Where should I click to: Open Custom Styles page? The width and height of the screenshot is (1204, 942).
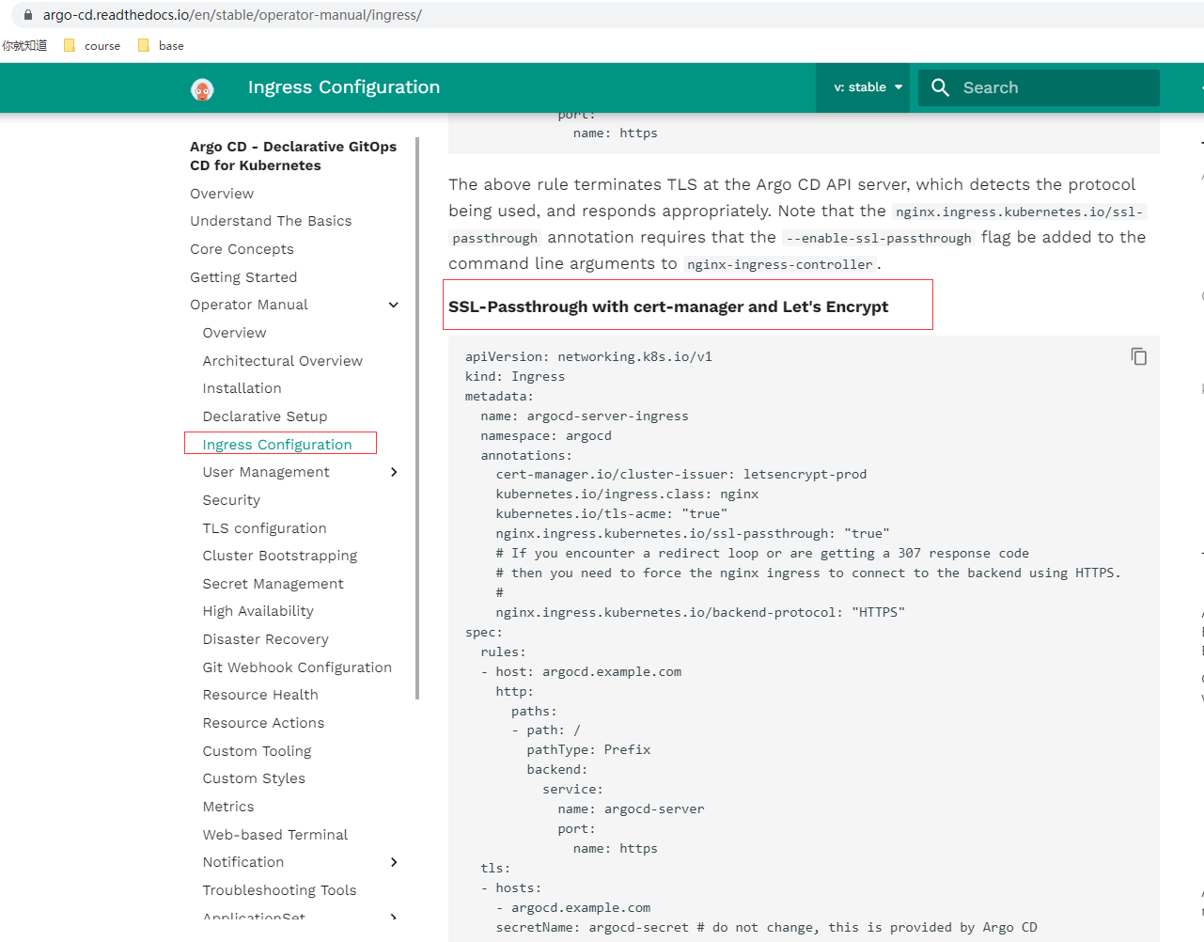tap(254, 778)
